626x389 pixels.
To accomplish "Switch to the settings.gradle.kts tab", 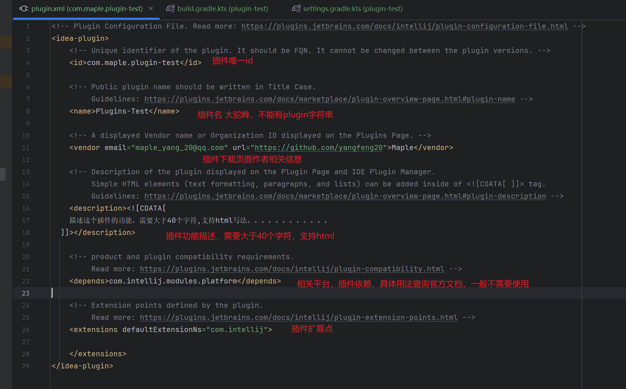I will pyautogui.click(x=352, y=8).
